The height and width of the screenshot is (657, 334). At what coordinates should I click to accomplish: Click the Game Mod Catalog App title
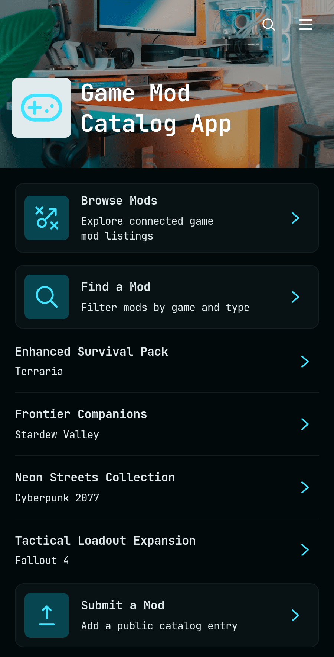click(x=156, y=109)
